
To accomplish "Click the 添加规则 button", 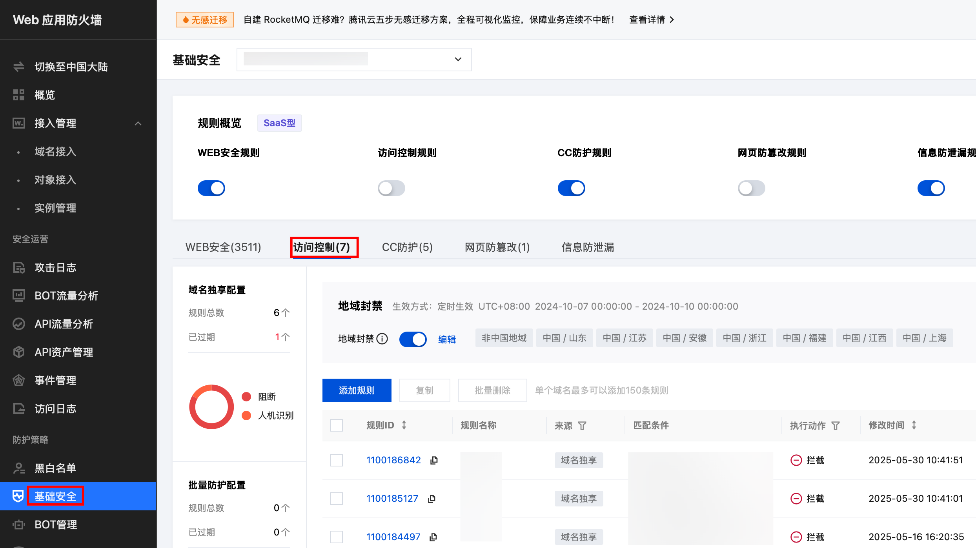I will [357, 390].
